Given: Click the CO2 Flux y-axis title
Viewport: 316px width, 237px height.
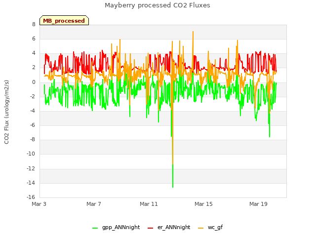Looking at the screenshot, I should click(6, 112).
